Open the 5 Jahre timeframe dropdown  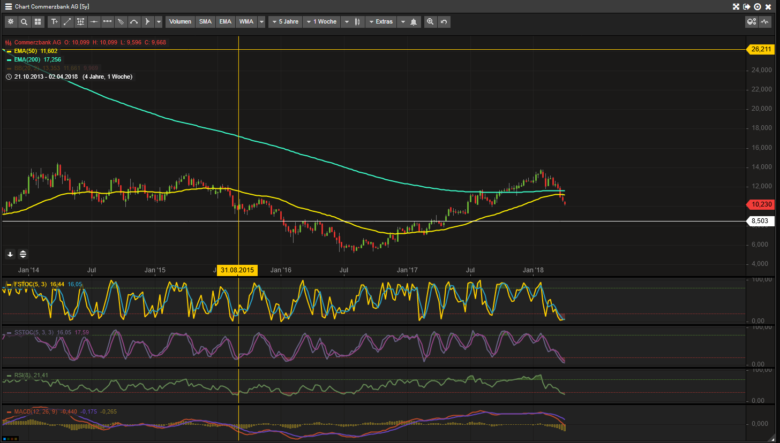[285, 21]
